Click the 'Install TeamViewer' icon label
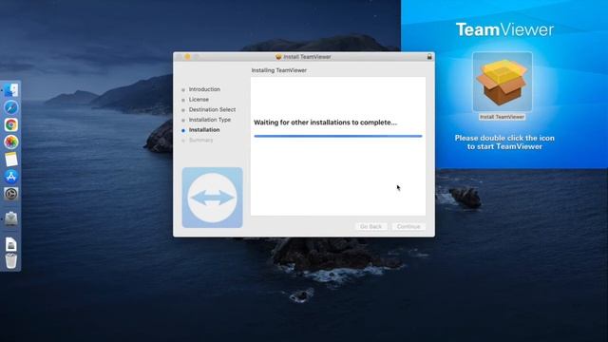This screenshot has width=608, height=342. click(503, 117)
